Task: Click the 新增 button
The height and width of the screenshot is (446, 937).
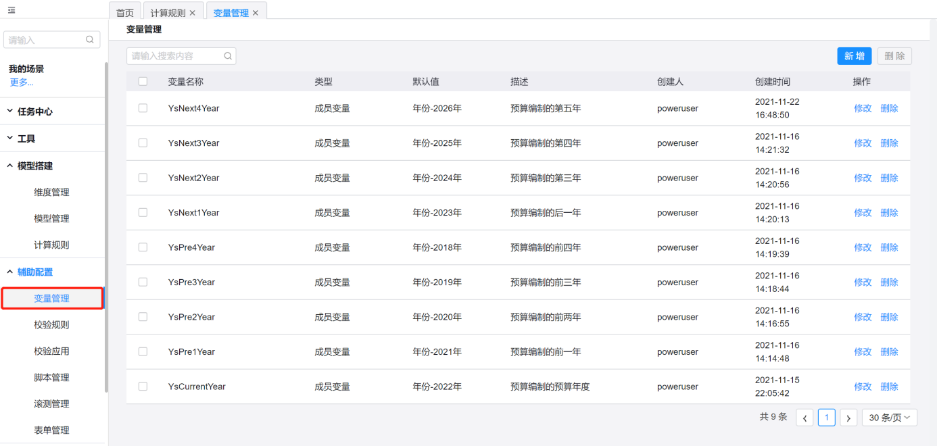Action: (x=854, y=56)
